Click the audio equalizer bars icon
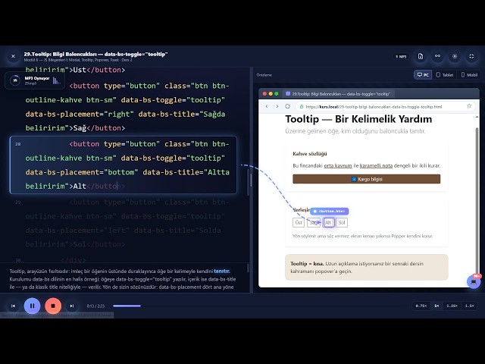The height and width of the screenshot is (364, 485). tap(56, 80)
